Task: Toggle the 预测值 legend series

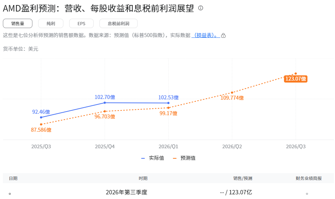Action: (x=184, y=158)
